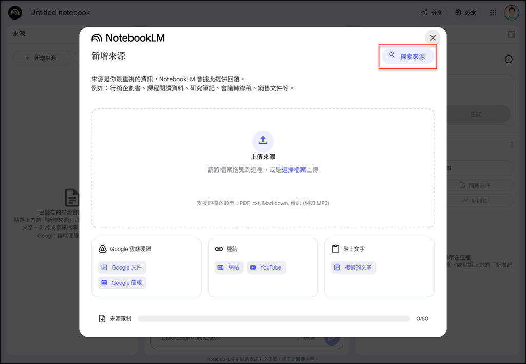Click the 新增來源 dialog heading
526x364 pixels.
pos(108,55)
